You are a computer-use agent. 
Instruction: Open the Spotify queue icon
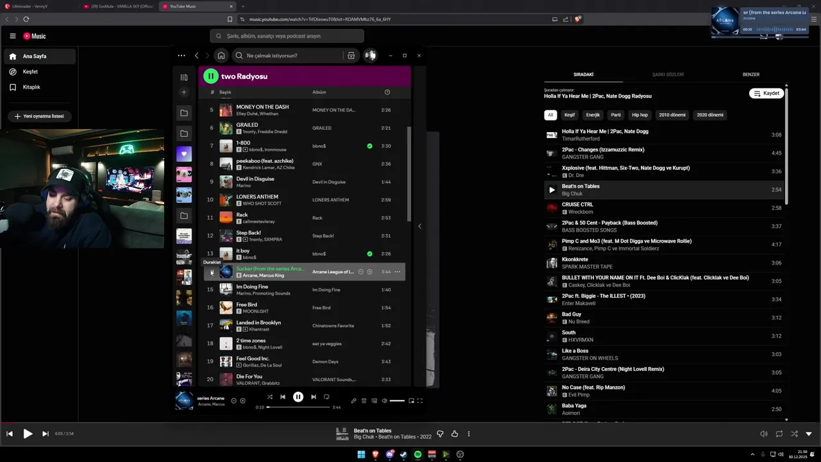pos(364,401)
